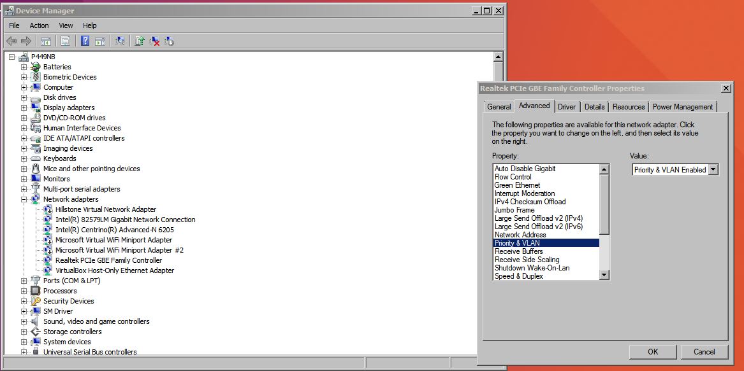Image resolution: width=744 pixels, height=371 pixels.
Task: Select VirtualBox Host-Only Ethernet Adapter
Action: tap(115, 270)
